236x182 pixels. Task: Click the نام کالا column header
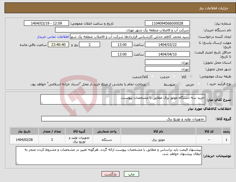(x=158, y=131)
